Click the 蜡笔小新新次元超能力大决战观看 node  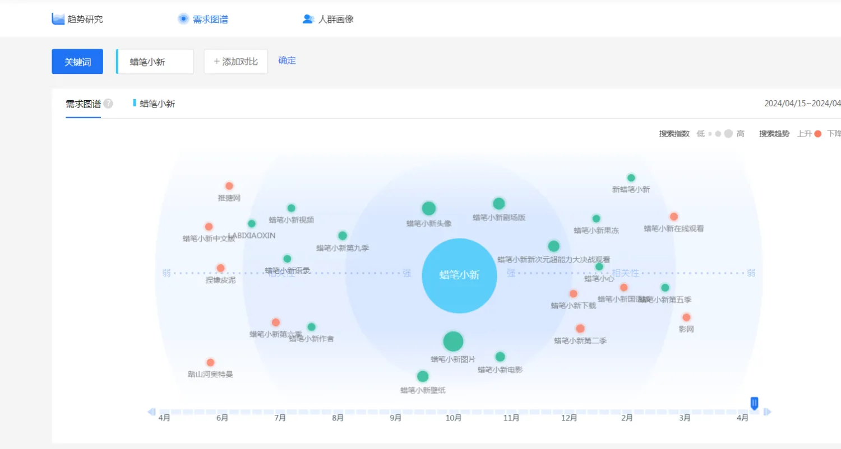point(553,246)
